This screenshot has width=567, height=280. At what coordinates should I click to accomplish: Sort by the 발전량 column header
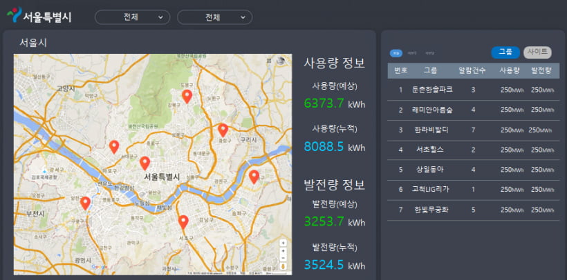click(541, 71)
